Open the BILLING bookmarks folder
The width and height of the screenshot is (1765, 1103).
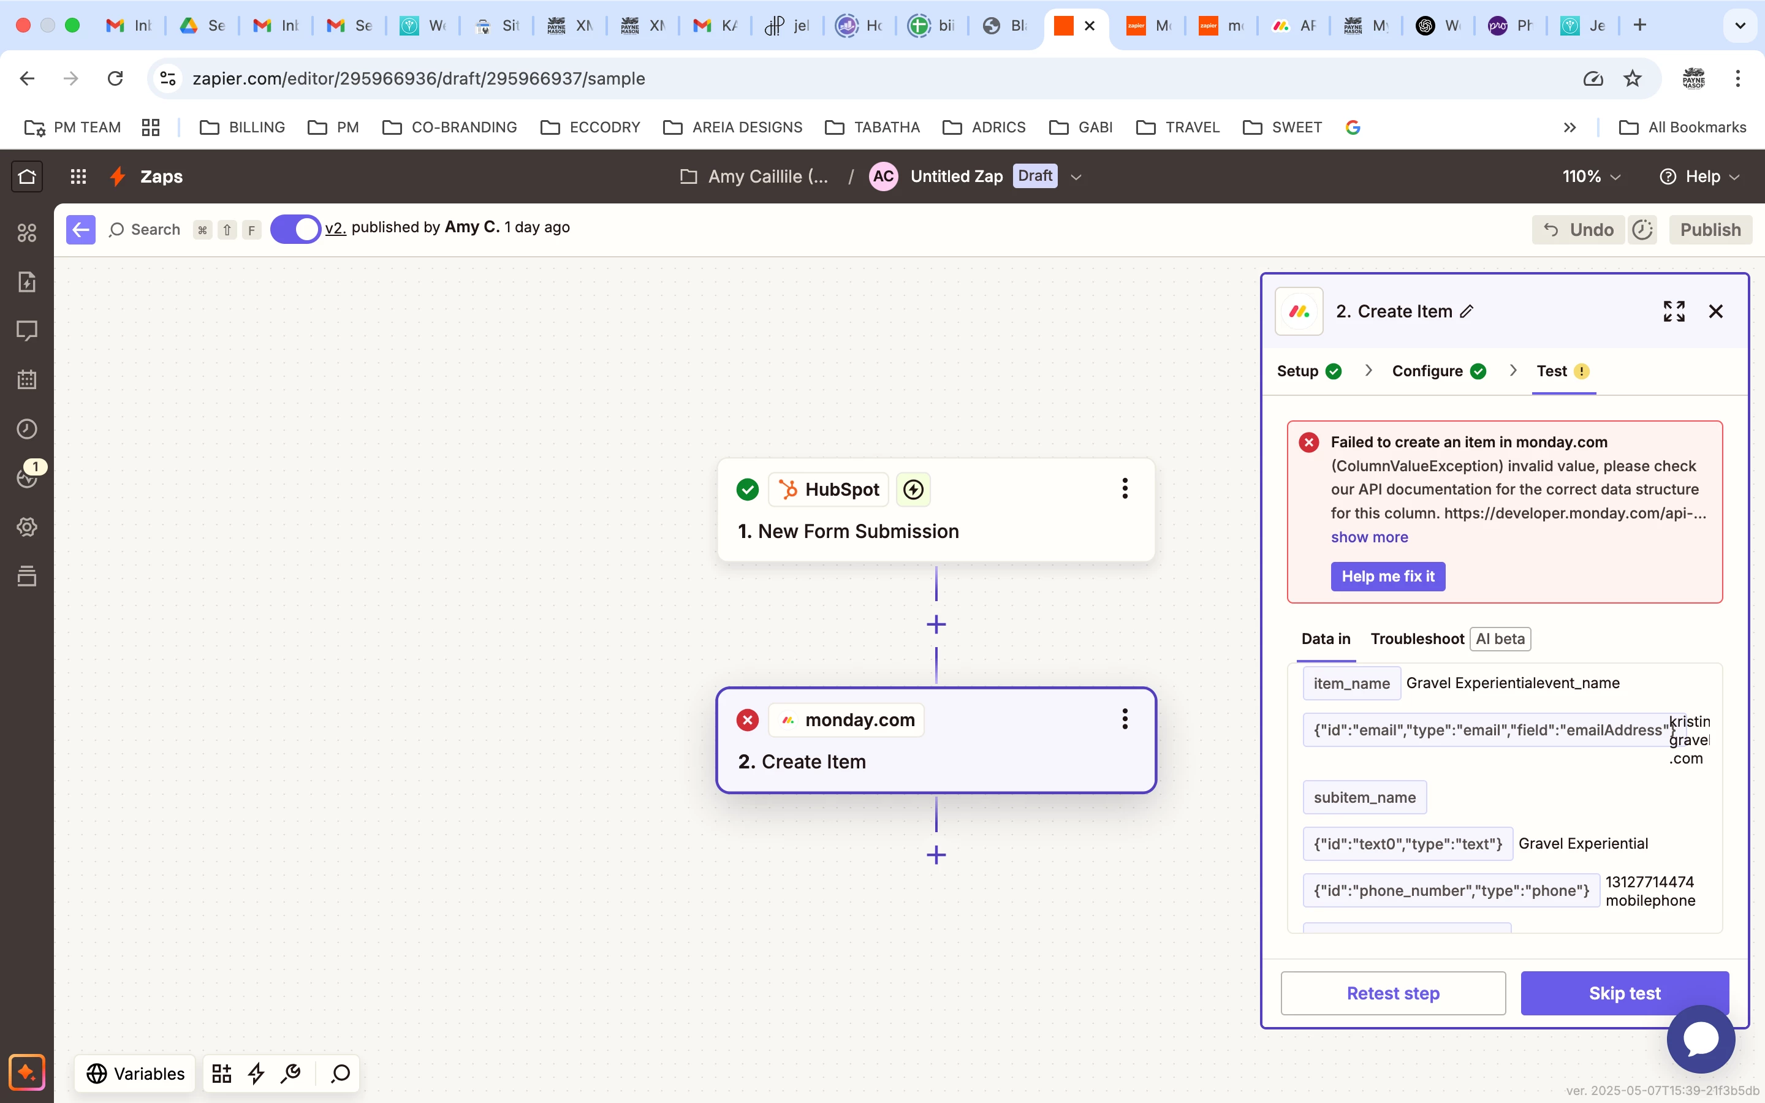point(243,127)
